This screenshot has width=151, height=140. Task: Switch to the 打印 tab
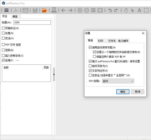pos(101,41)
